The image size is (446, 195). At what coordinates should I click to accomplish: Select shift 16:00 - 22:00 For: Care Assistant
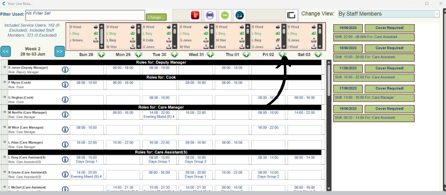[x=374, y=77]
